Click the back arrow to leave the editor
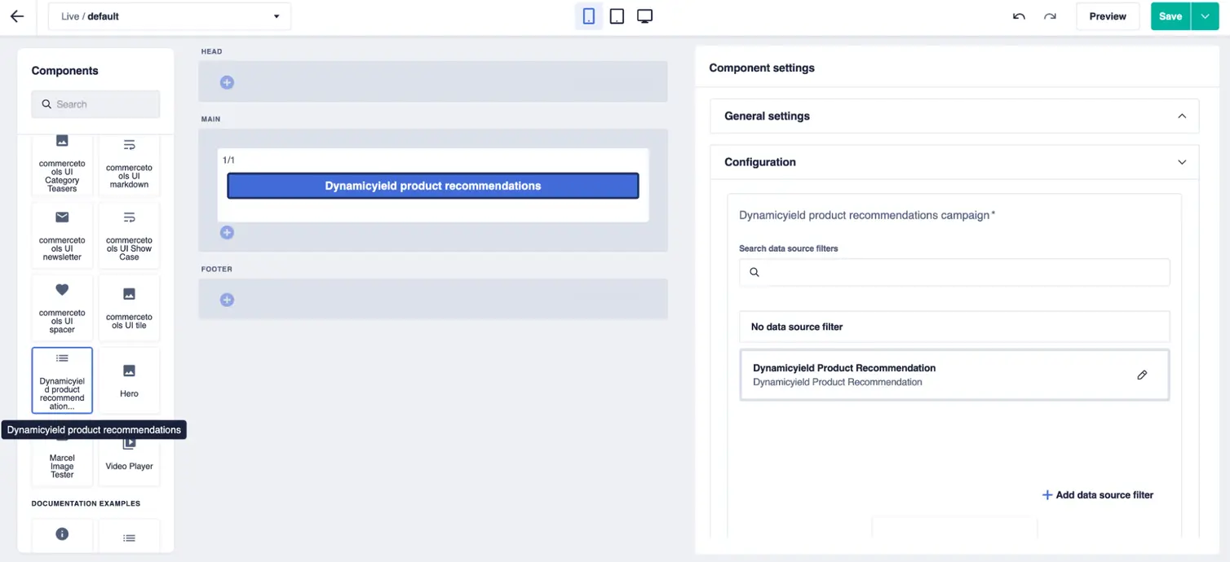The height and width of the screenshot is (562, 1230). (18, 15)
